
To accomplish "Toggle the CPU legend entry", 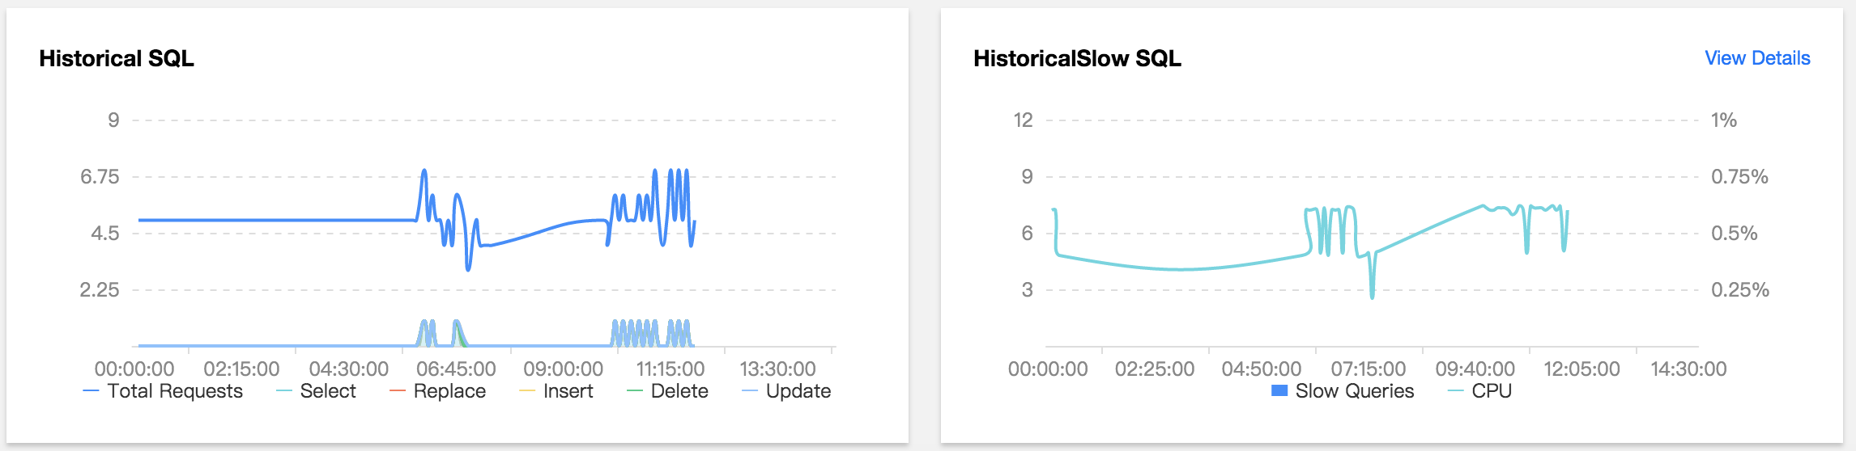I will click(x=1479, y=391).
